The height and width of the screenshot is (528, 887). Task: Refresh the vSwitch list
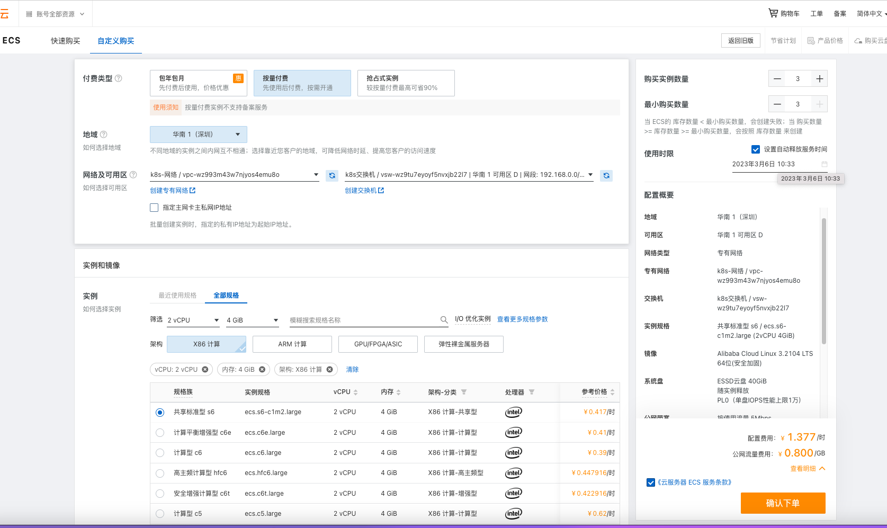pyautogui.click(x=606, y=175)
